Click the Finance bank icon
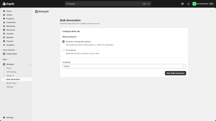This screenshot has height=121, width=216. tap(4, 41)
